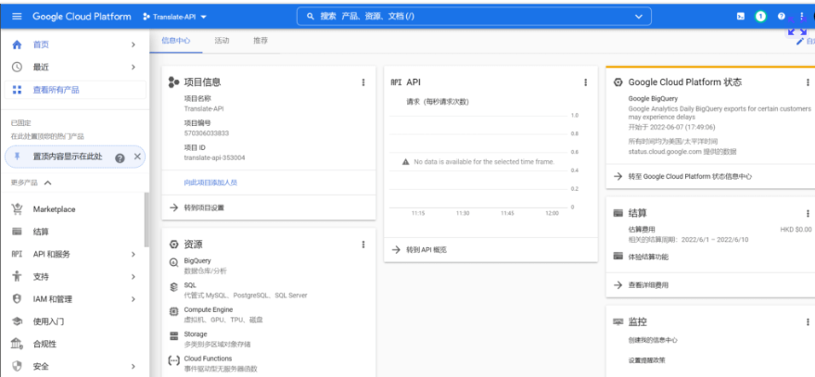Expand the 首页 submenu chevron
The height and width of the screenshot is (377, 815).
[134, 44]
